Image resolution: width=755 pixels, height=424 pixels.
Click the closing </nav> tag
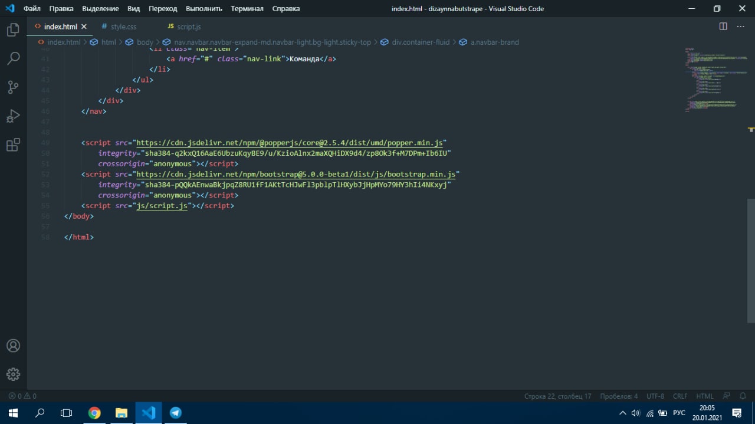(x=94, y=111)
